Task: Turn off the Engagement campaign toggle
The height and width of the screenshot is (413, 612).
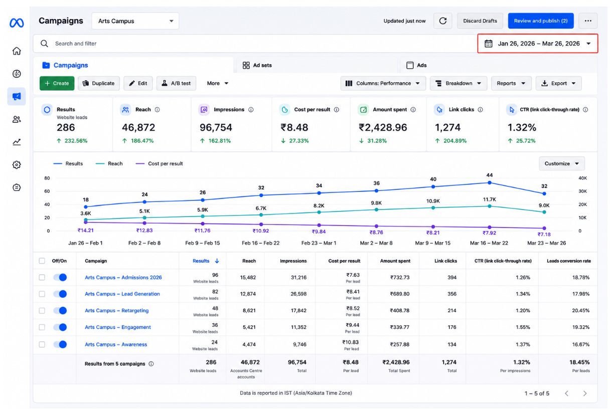Action: coord(60,327)
